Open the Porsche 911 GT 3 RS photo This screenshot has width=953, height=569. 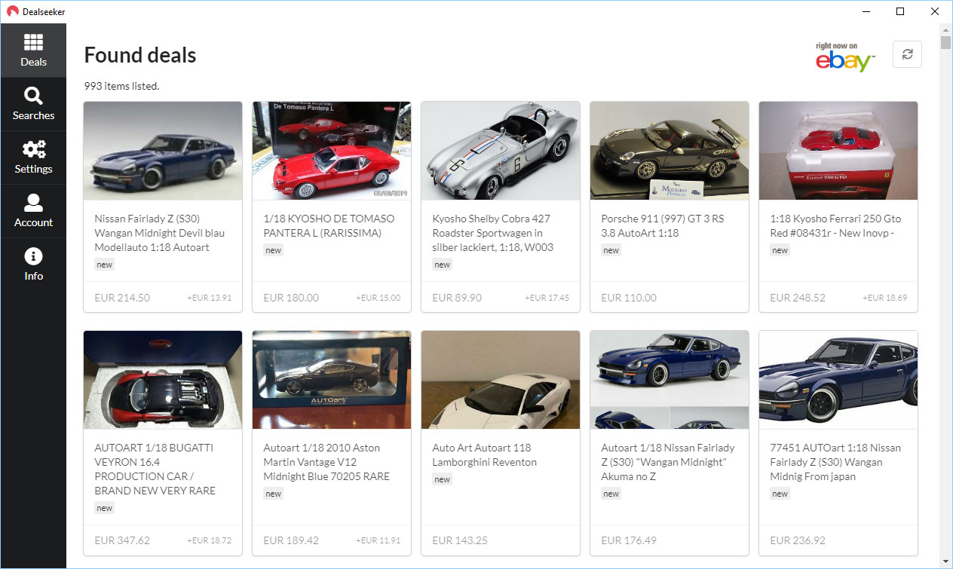[670, 151]
